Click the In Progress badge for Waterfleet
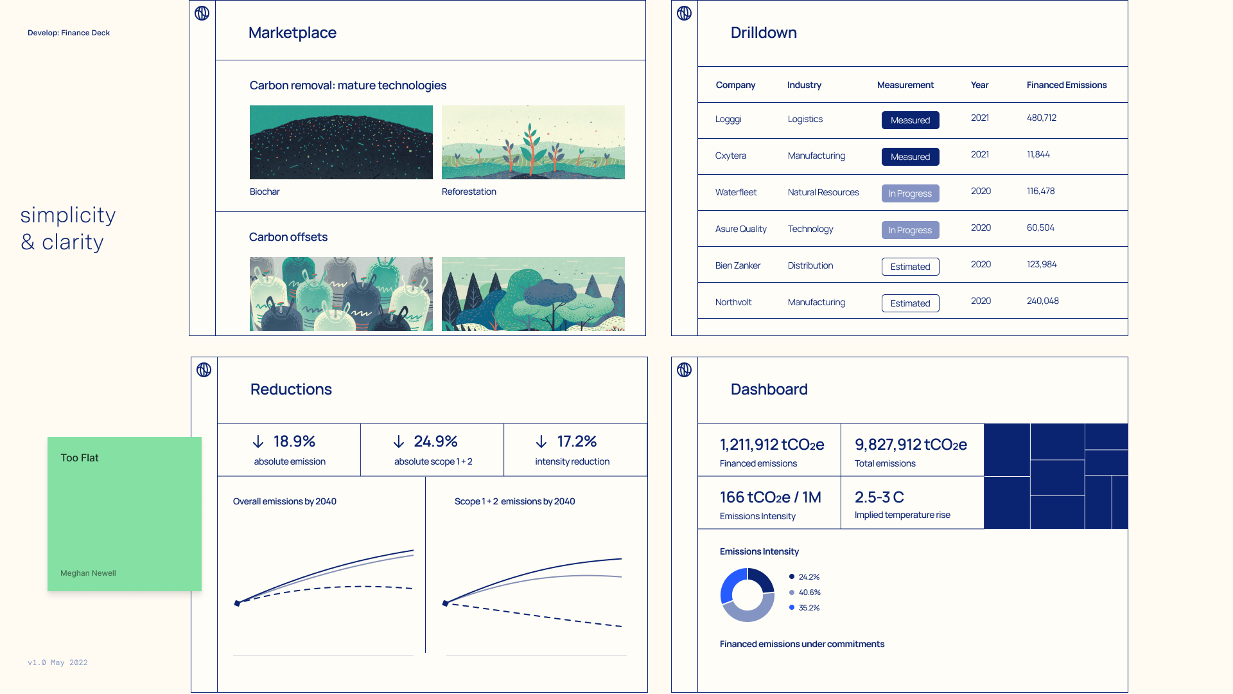Screen dimensions: 1233x694 pyautogui.click(x=910, y=193)
